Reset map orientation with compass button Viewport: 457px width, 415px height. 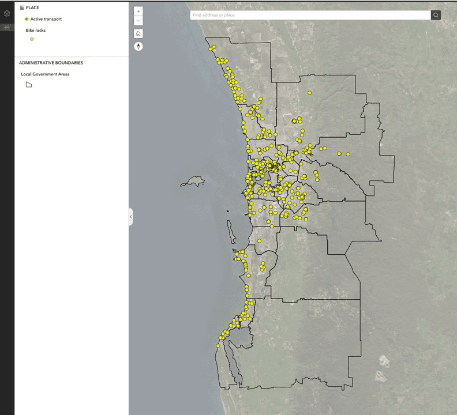[138, 46]
